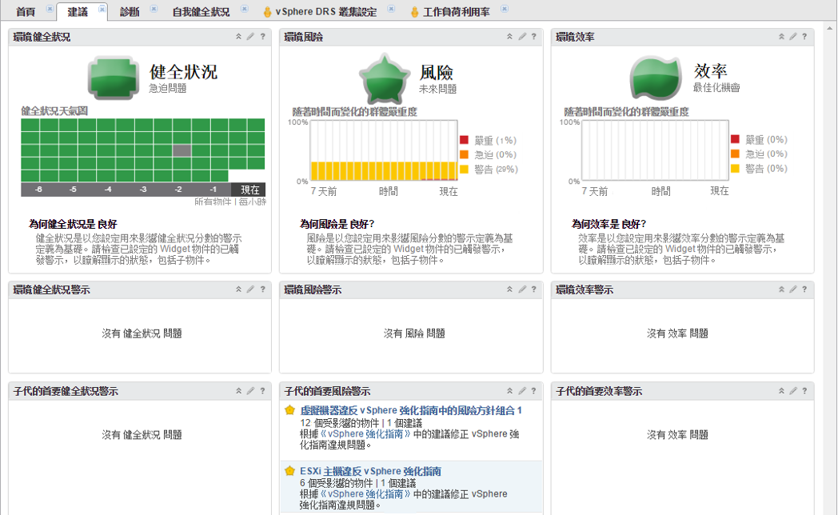838x515 pixels.
Task: Collapse the 環境健全狀況 widget
Action: (x=238, y=37)
